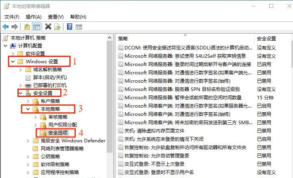Open the 文件(F) menu

point(11,17)
